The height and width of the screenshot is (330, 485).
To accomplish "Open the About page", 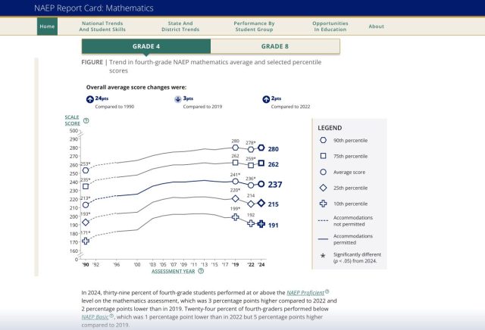I will (x=376, y=26).
